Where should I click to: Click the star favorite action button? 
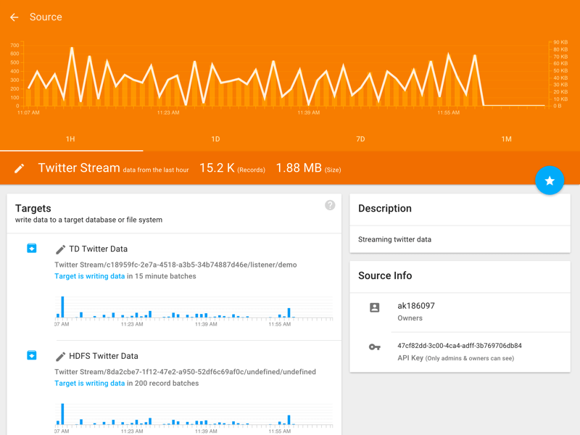click(550, 180)
